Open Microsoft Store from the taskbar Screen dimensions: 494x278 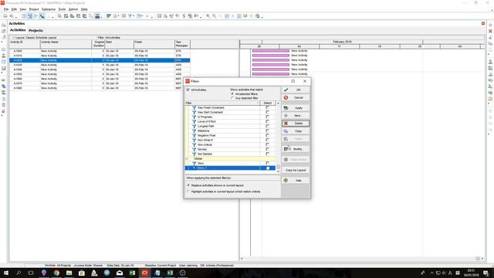(82, 273)
